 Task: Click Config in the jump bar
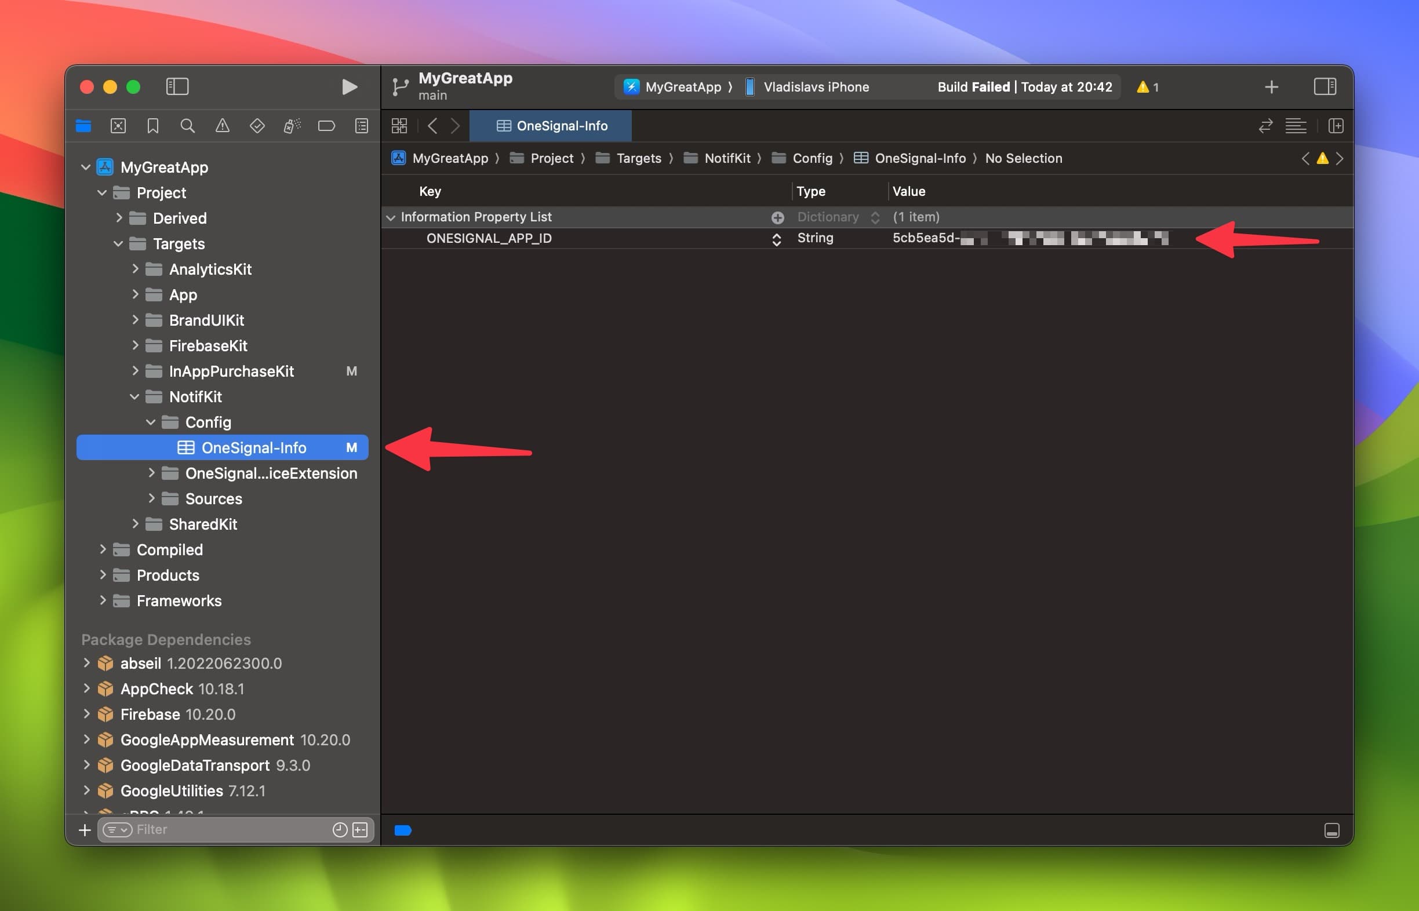(802, 158)
